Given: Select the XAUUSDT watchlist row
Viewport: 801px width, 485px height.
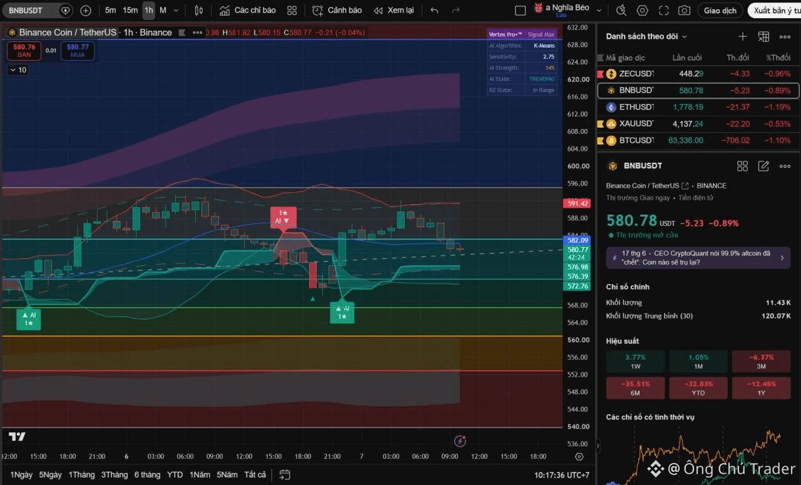Looking at the screenshot, I should click(x=698, y=124).
